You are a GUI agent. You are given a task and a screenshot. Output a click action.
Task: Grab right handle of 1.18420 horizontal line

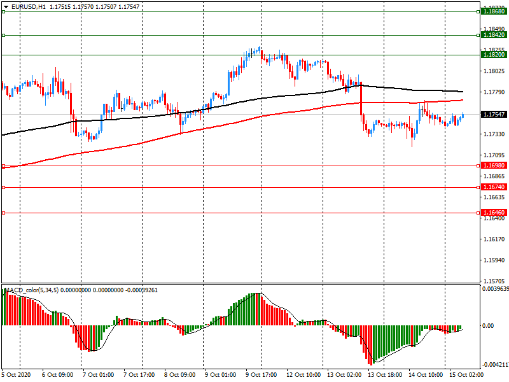tap(478, 35)
